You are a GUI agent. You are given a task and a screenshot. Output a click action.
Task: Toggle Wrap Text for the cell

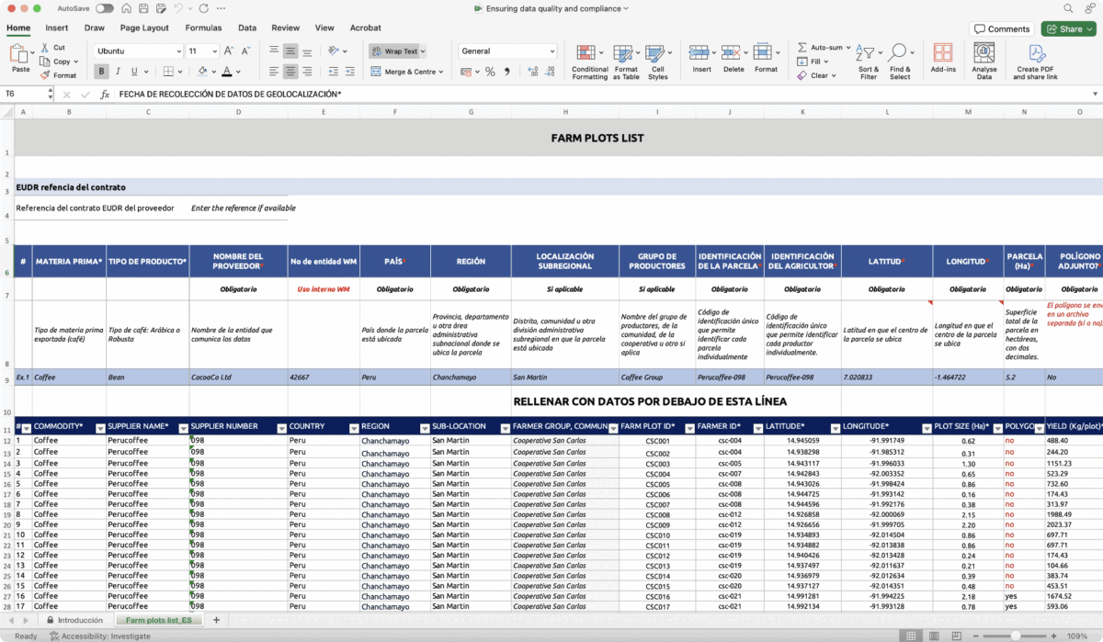click(398, 51)
